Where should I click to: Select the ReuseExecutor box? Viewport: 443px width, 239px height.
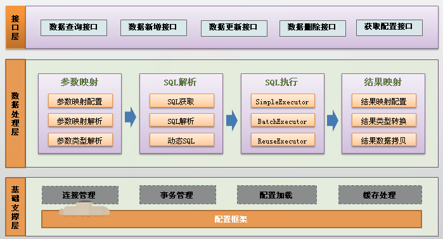283,140
